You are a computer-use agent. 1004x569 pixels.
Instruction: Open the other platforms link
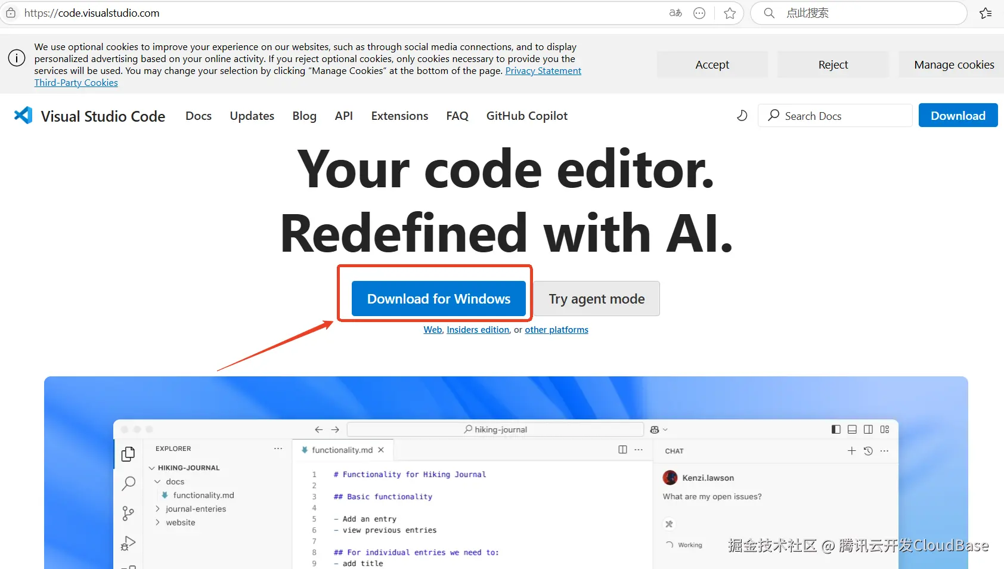click(556, 330)
